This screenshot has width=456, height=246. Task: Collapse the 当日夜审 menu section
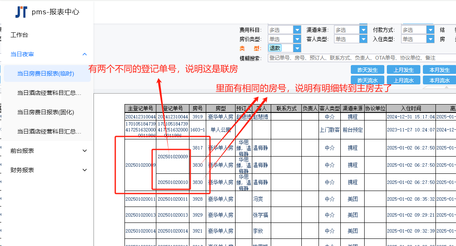coord(85,54)
